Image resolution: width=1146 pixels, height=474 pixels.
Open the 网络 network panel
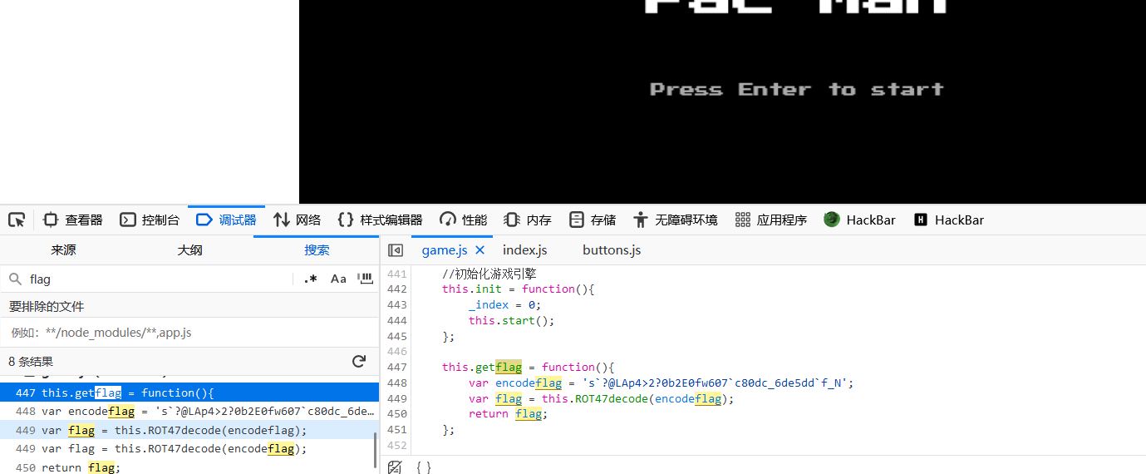point(297,220)
